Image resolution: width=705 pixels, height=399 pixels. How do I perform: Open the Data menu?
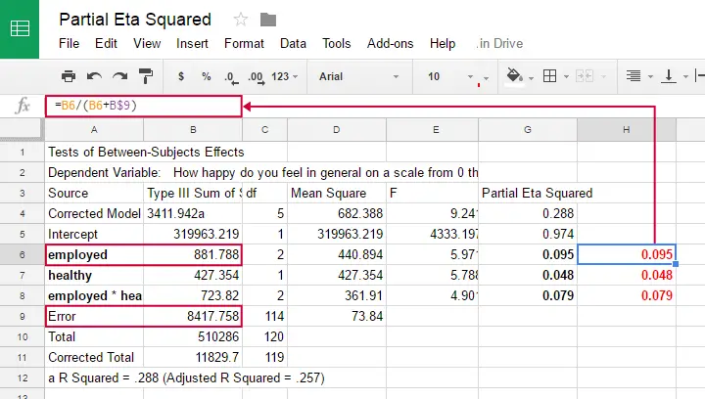pyautogui.click(x=293, y=44)
